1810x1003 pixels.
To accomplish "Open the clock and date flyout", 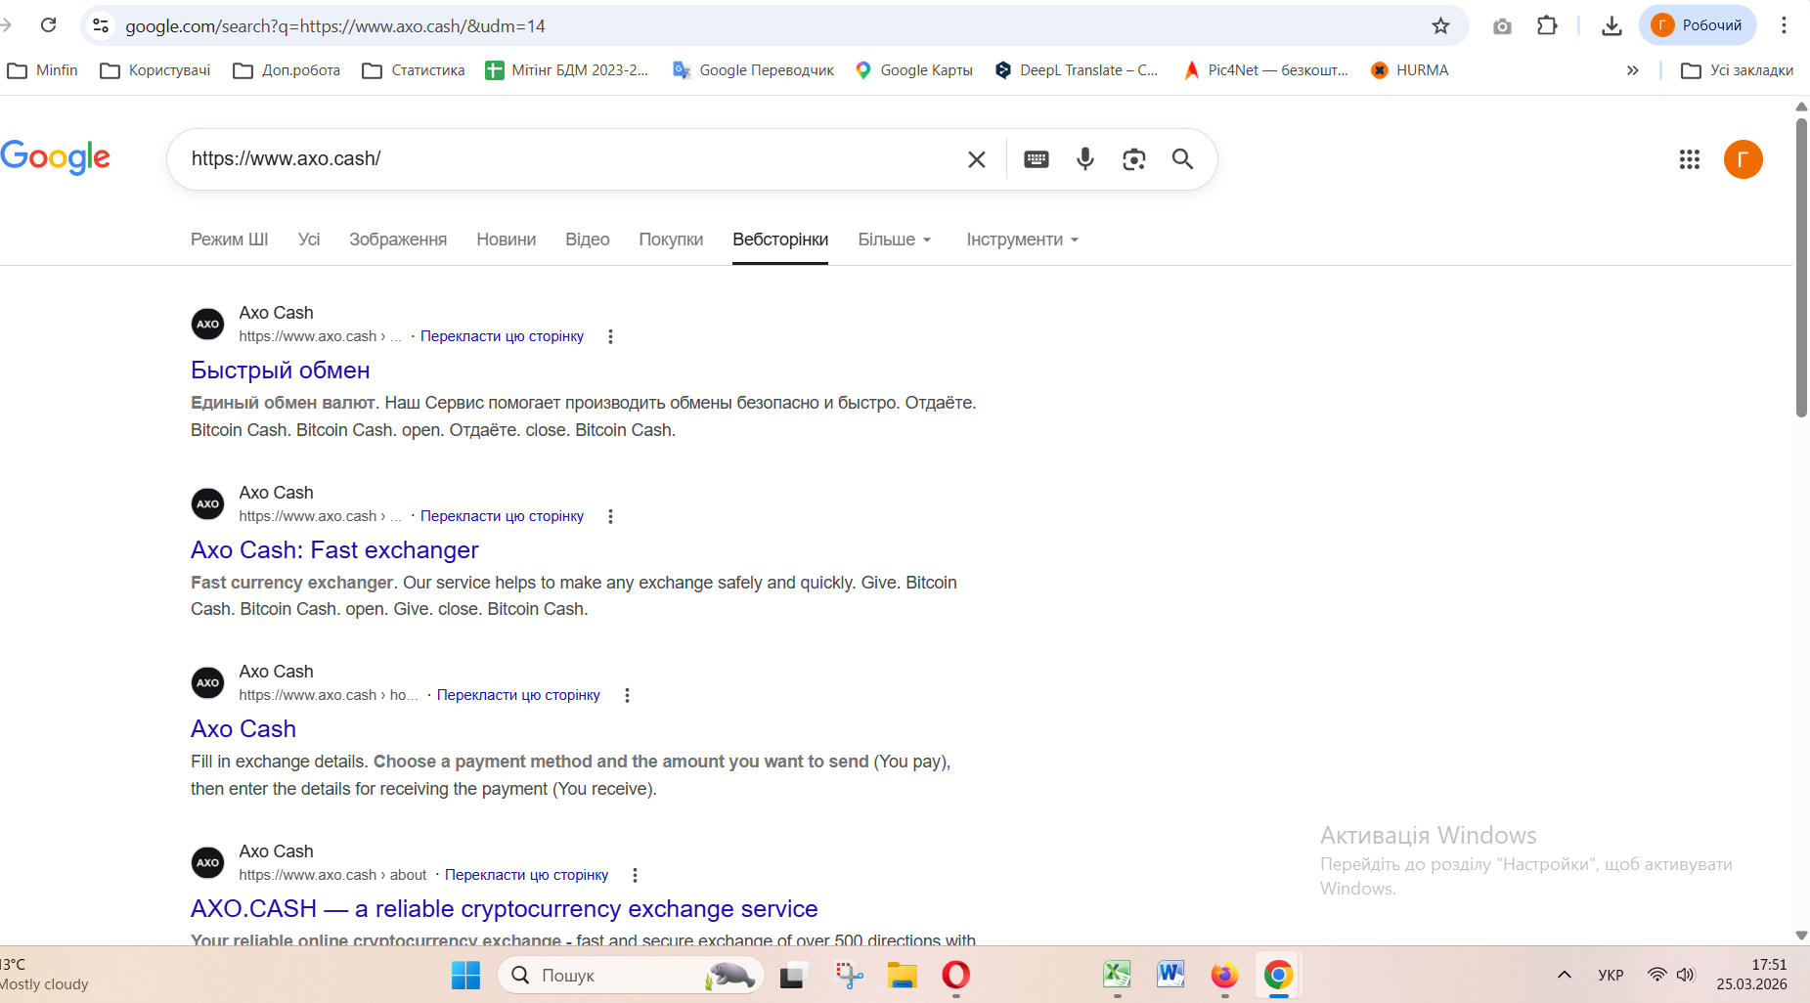I will [x=1752, y=975].
